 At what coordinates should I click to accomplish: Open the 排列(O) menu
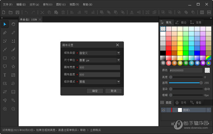(x=48, y=5)
